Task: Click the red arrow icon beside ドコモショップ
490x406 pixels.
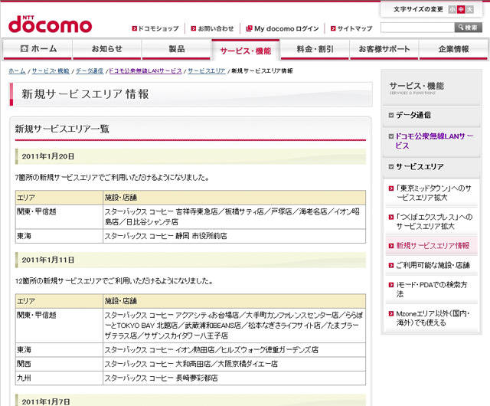Action: 135,28
